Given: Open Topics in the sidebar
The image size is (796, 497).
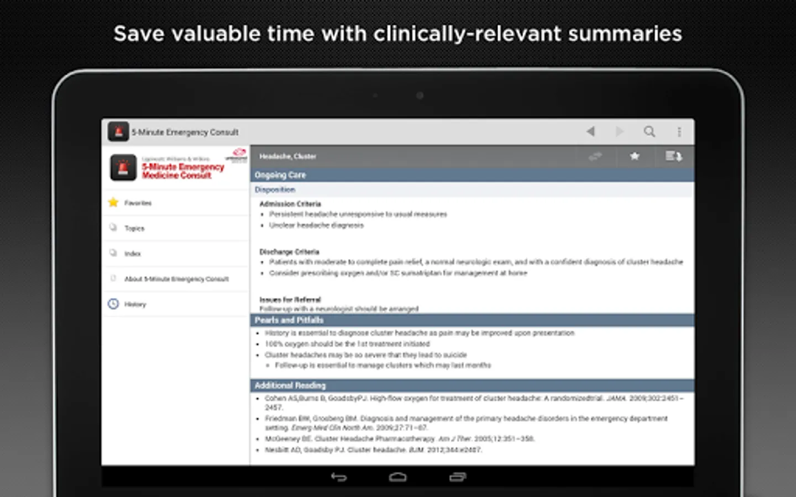Looking at the screenshot, I should pos(176,228).
